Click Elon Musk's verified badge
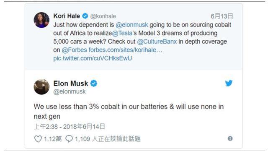268x151 pixels. point(94,83)
